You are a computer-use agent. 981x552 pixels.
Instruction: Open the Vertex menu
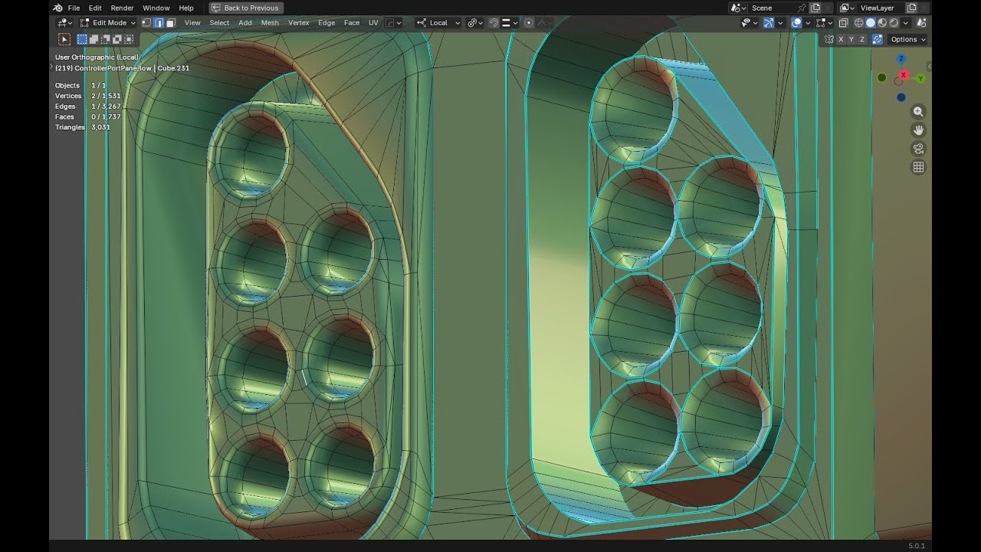[x=298, y=23]
